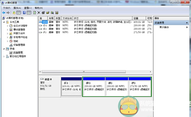191x117 pixels.
Task: Click the horizontal scrollbar thumb in volume list
Action: (x=84, y=72)
